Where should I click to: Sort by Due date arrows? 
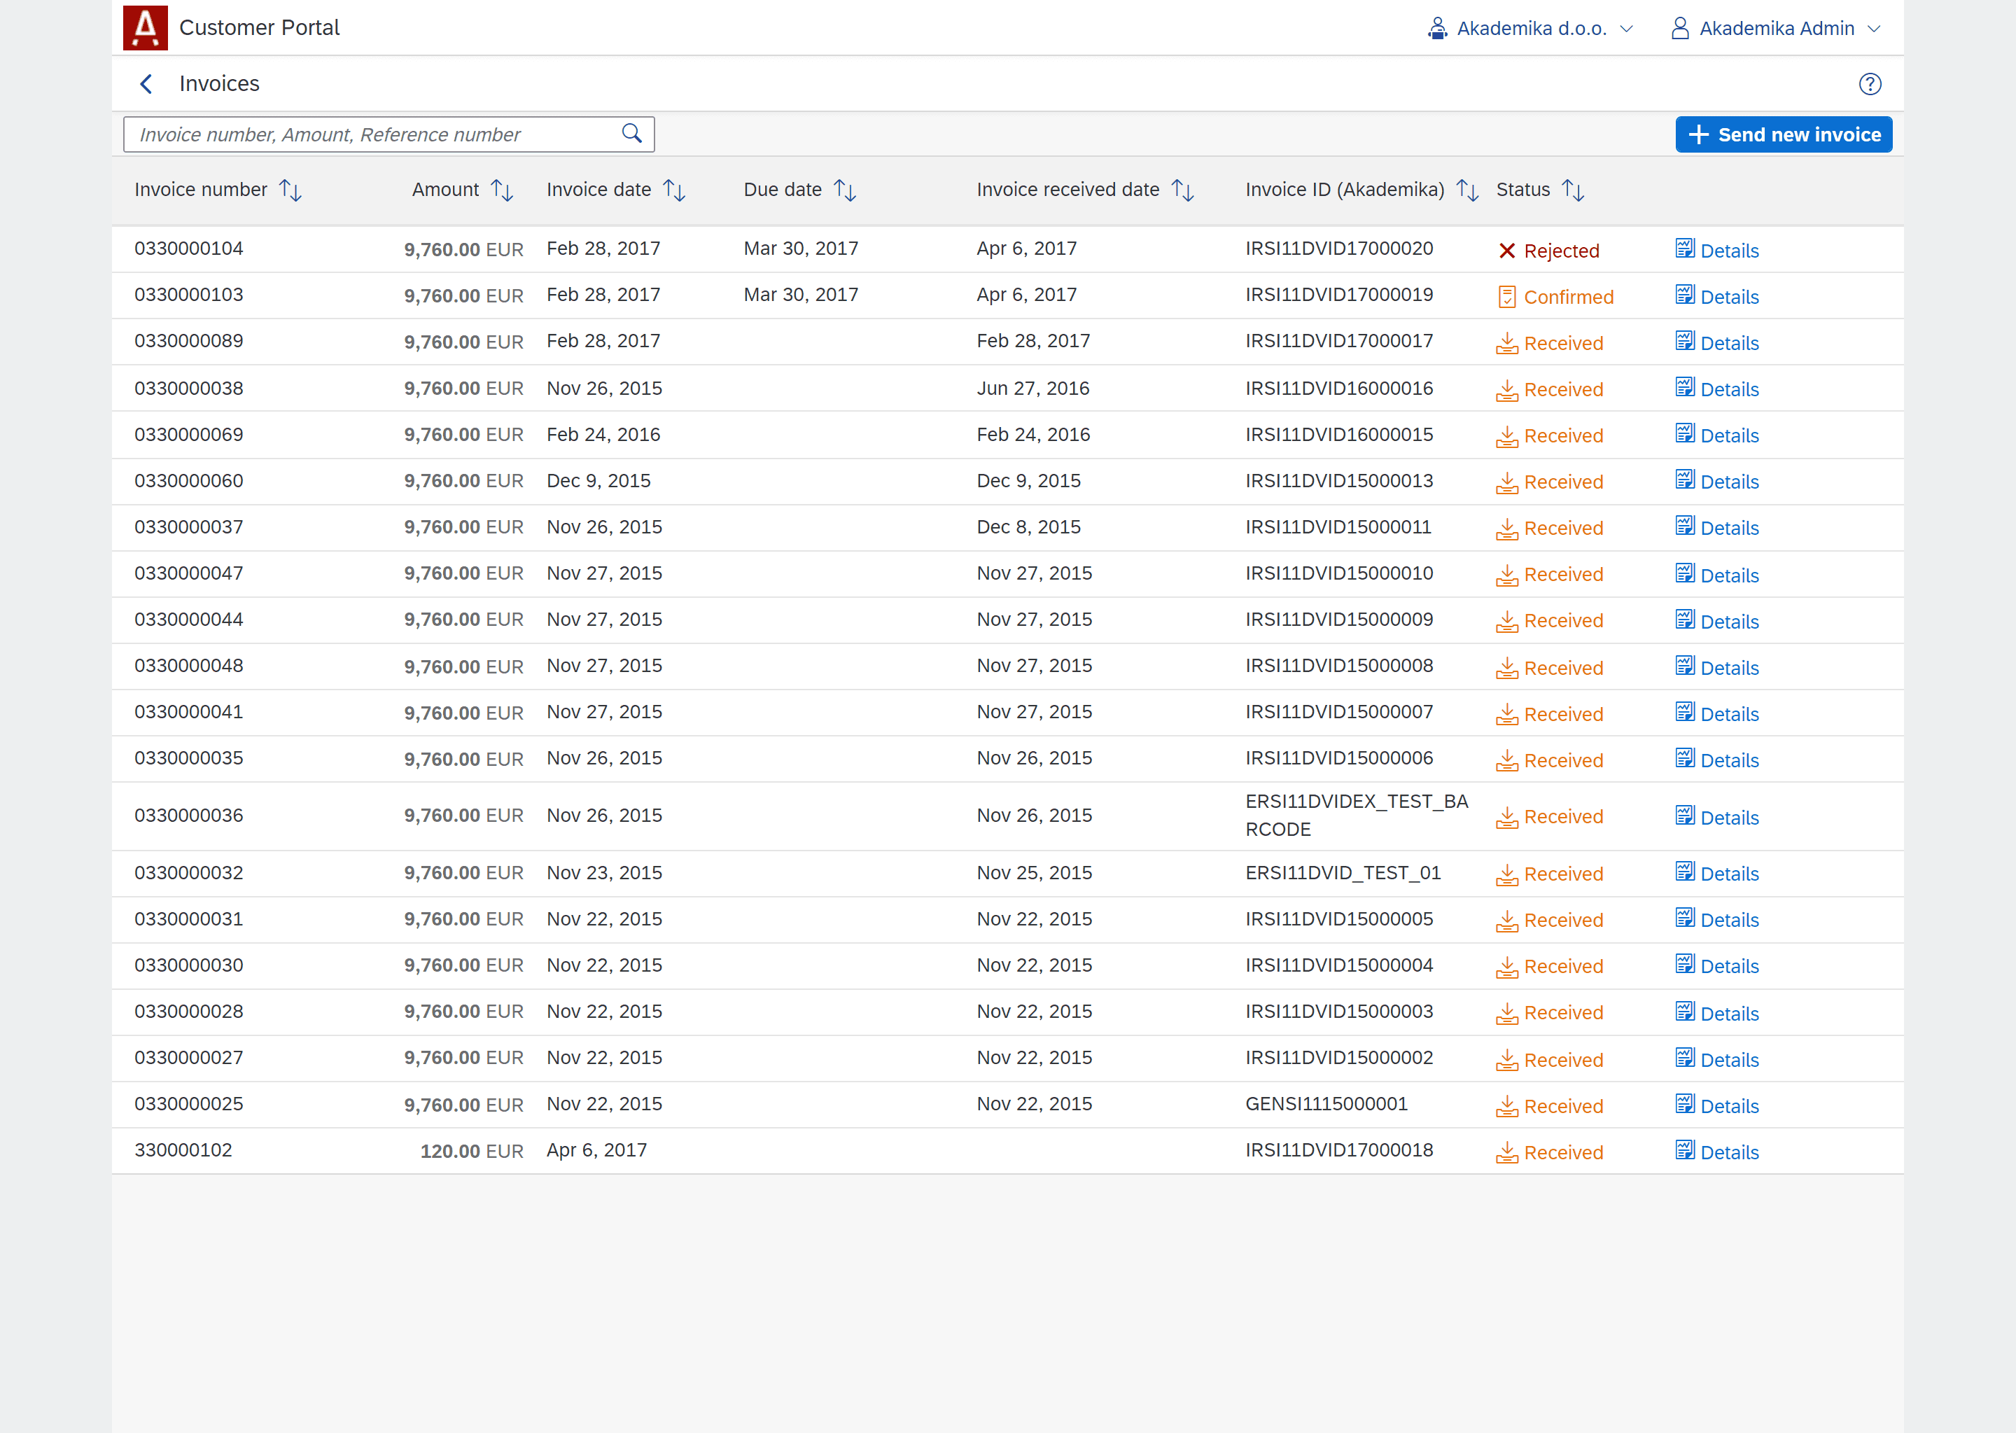(x=844, y=190)
